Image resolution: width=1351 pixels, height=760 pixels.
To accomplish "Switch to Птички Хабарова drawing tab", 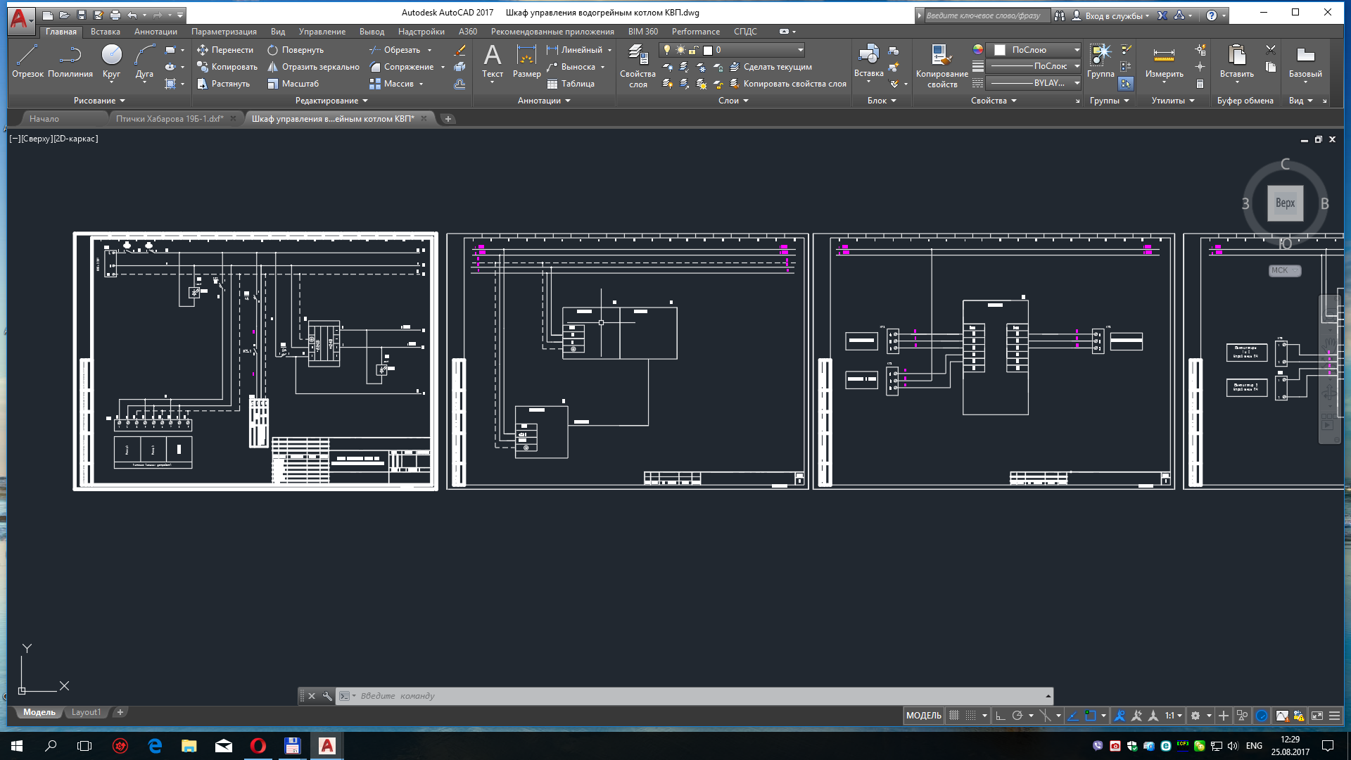I will click(x=170, y=119).
